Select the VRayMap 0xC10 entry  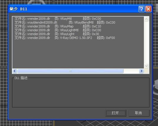tap(58, 26)
